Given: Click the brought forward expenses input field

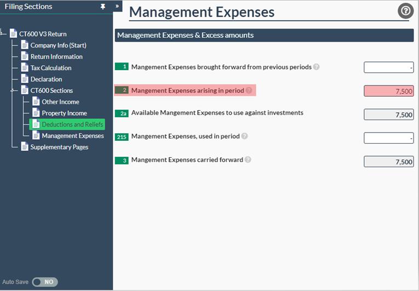Looking at the screenshot, I should [x=389, y=67].
